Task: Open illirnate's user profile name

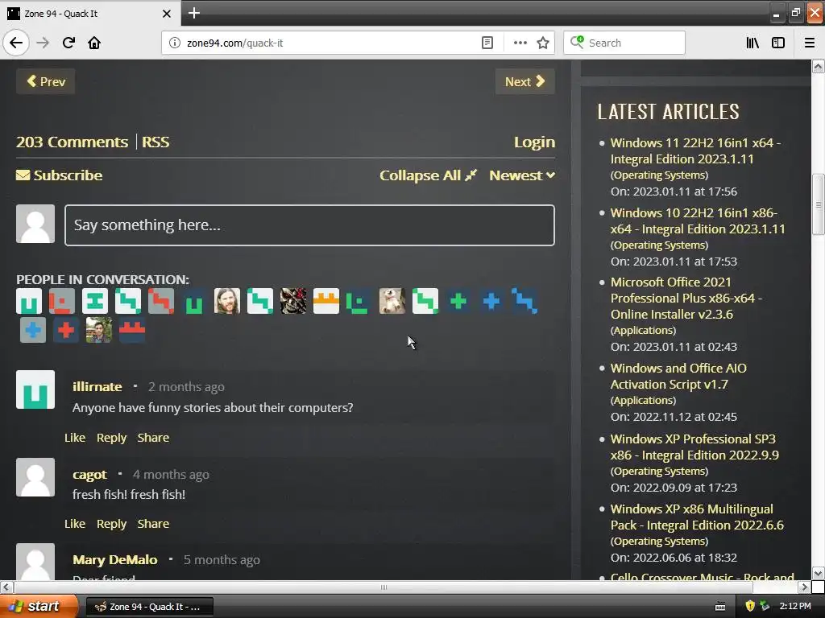Action: 97,387
